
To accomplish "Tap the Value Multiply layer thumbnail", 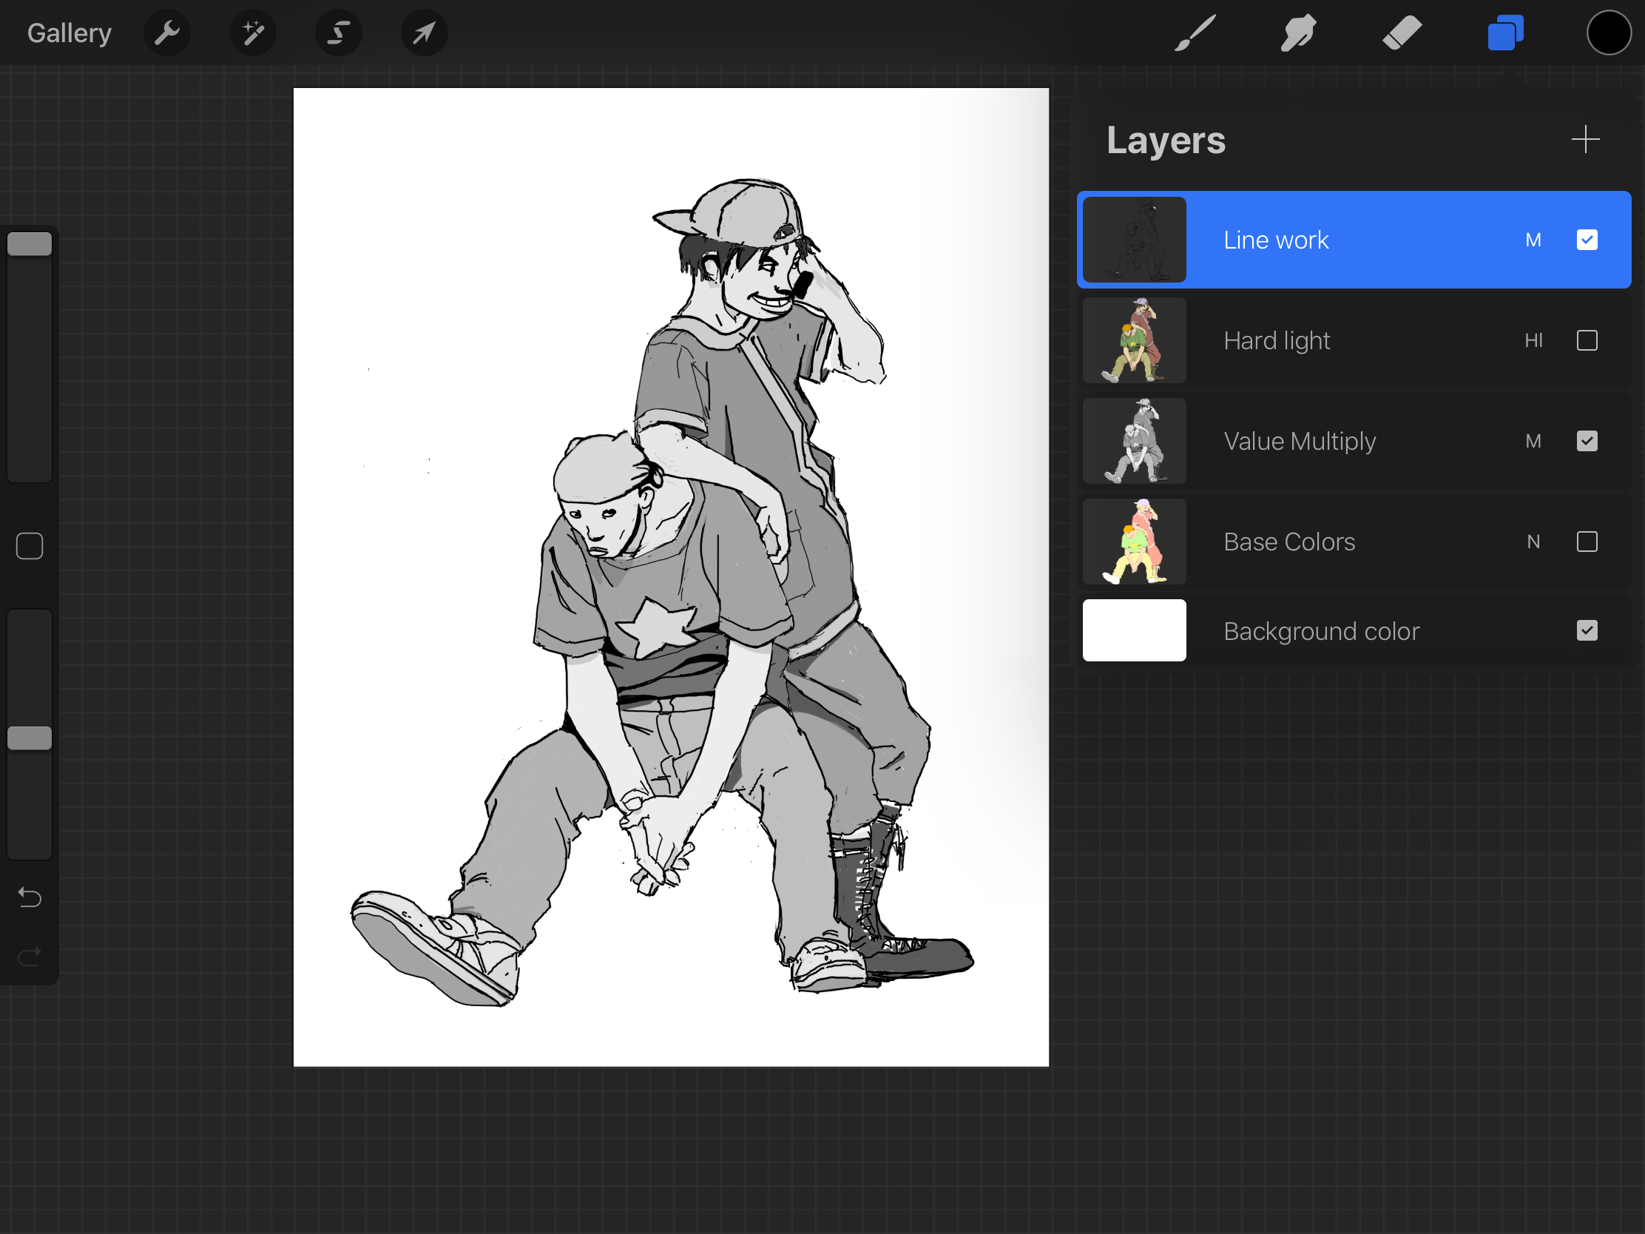I will [1133, 441].
